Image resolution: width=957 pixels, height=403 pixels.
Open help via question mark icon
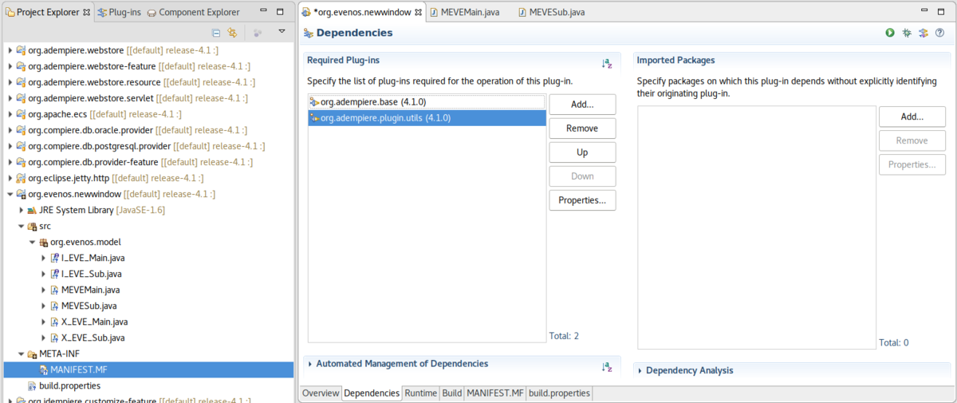click(939, 33)
